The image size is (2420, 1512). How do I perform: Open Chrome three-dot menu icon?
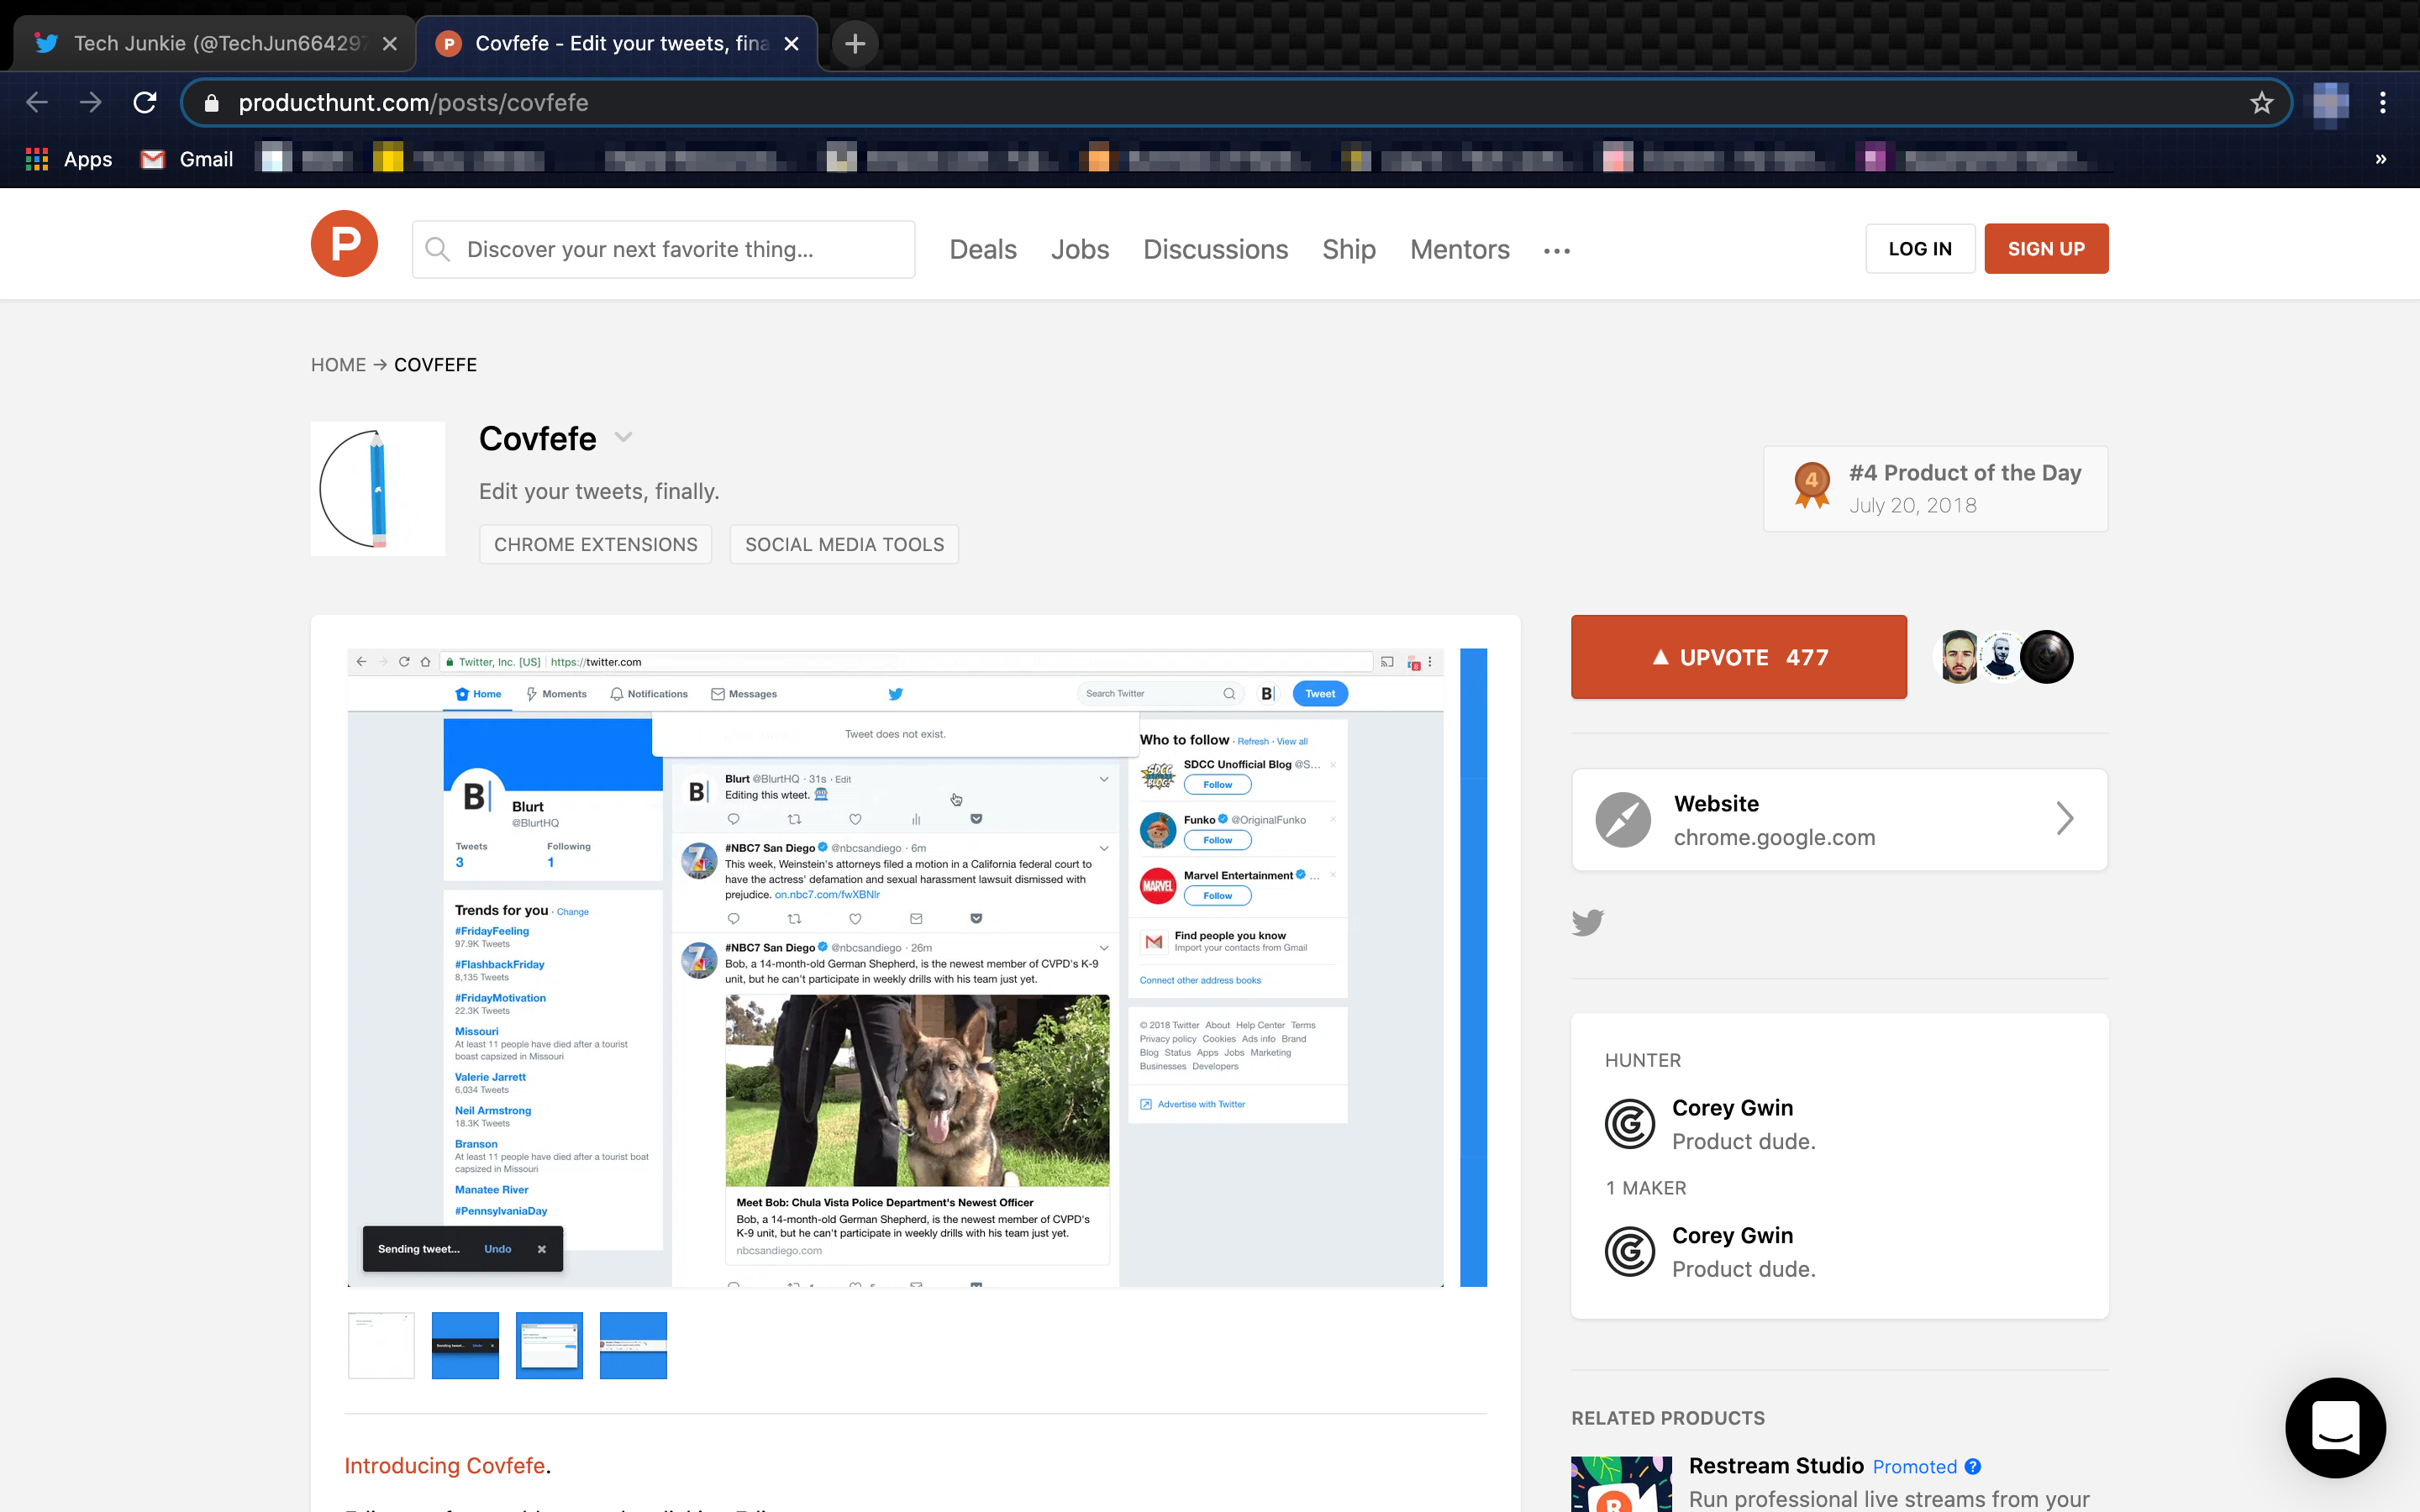(2383, 103)
